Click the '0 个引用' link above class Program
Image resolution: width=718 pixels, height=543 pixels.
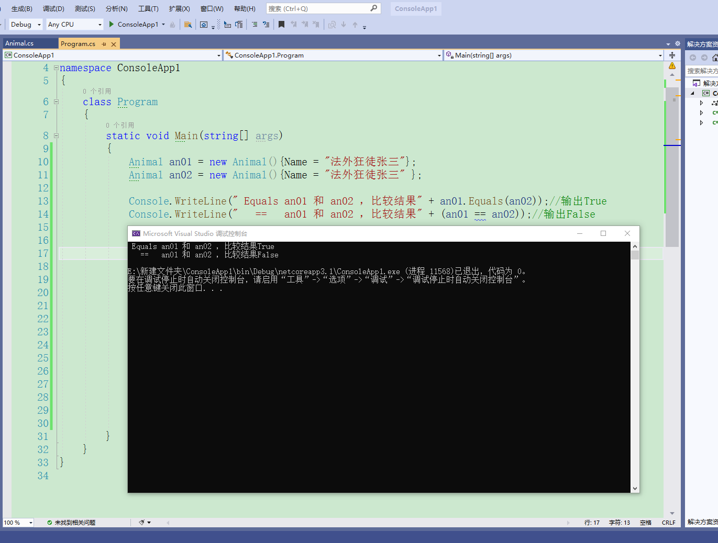[97, 91]
